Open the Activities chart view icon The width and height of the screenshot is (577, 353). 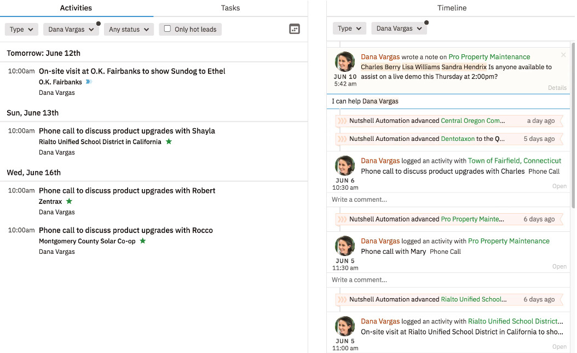295,29
